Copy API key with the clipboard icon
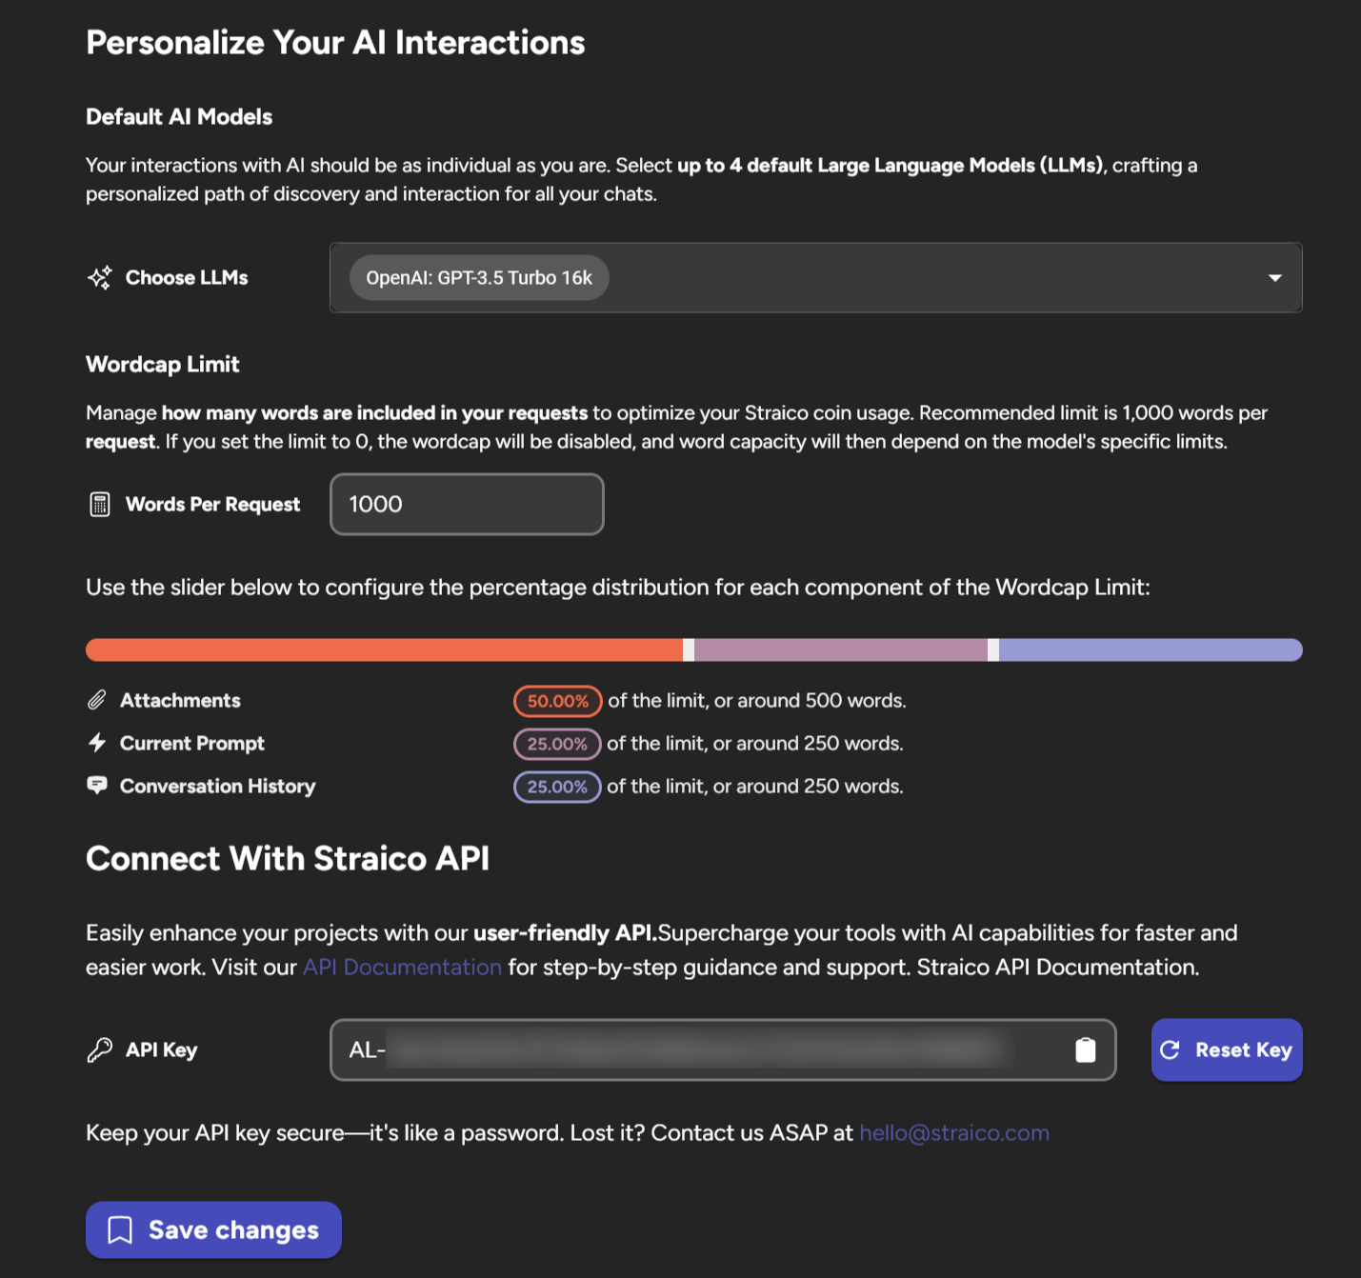 point(1085,1049)
